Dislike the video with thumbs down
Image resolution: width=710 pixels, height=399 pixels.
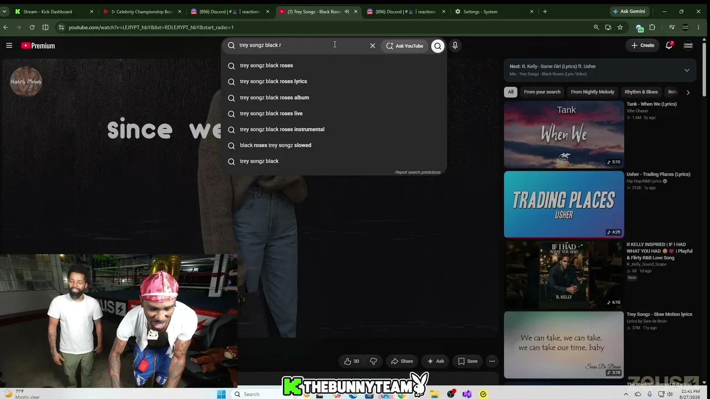click(373, 361)
